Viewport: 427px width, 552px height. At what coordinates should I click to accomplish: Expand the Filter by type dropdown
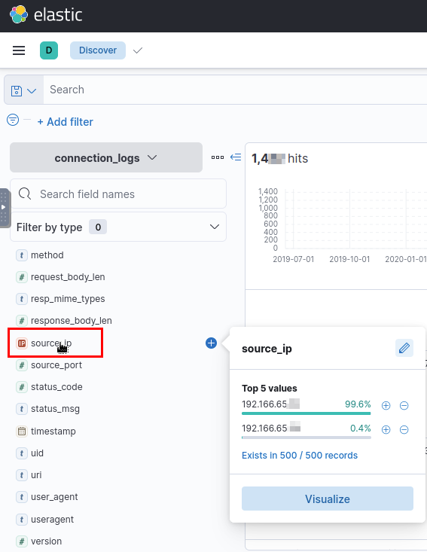tap(118, 227)
